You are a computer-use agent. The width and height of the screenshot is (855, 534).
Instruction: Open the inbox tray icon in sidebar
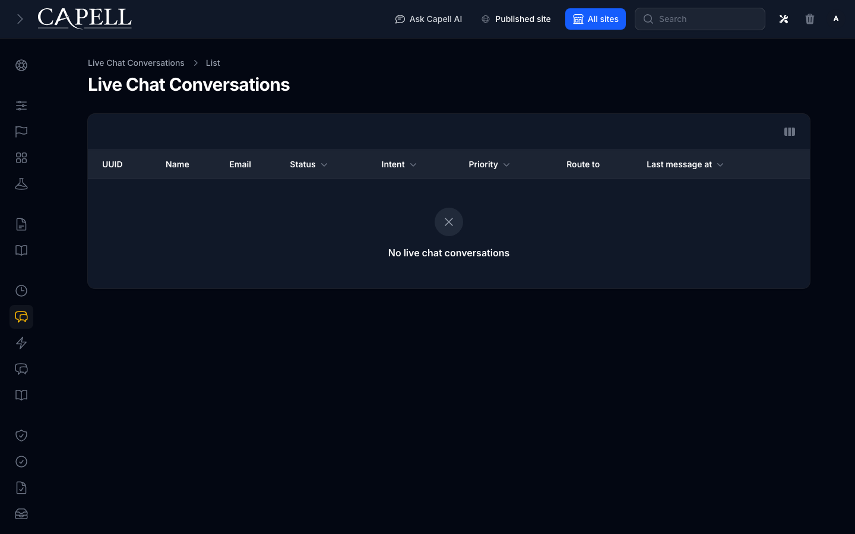[x=21, y=514]
